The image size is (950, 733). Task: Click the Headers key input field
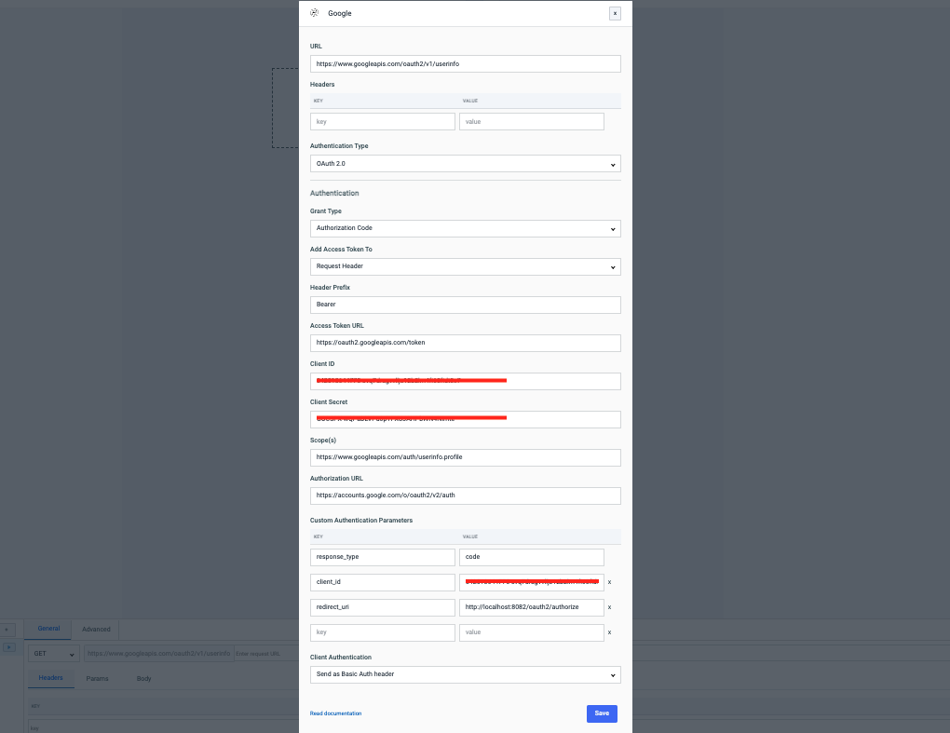pyautogui.click(x=382, y=122)
